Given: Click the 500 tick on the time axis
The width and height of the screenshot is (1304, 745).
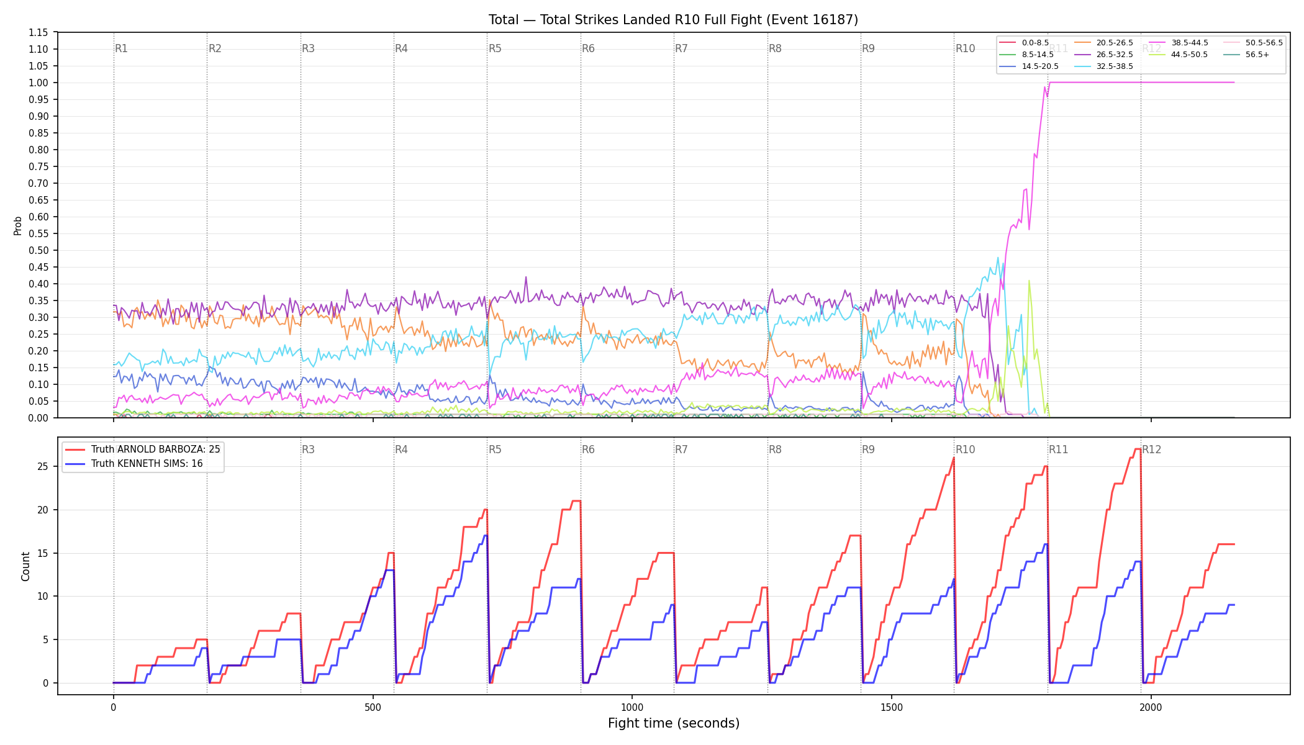Looking at the screenshot, I should point(373,707).
